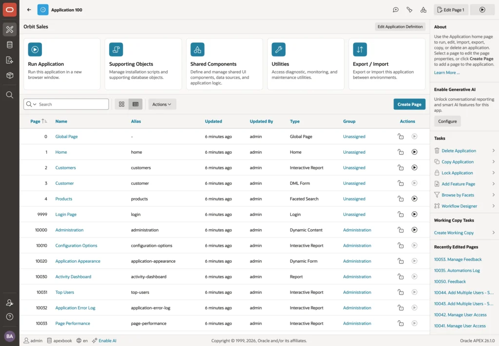Go back using the arrow icon

[x=29, y=10]
